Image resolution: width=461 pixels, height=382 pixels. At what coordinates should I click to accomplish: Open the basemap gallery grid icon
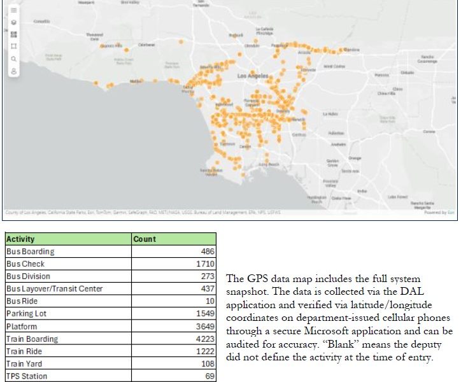tap(14, 34)
